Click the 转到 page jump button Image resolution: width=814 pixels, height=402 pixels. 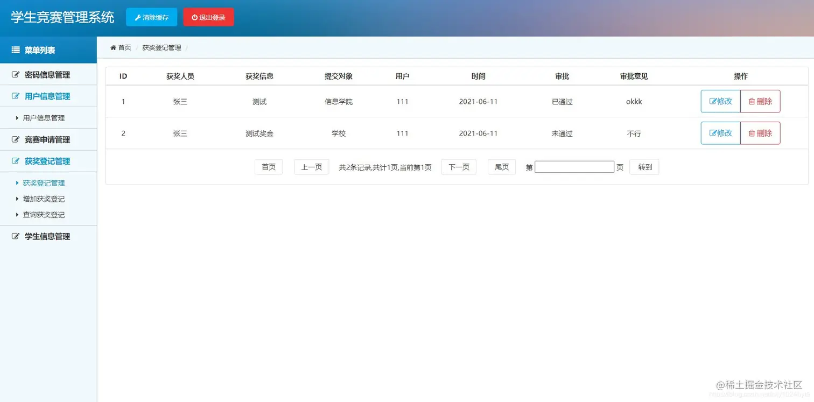click(x=644, y=167)
